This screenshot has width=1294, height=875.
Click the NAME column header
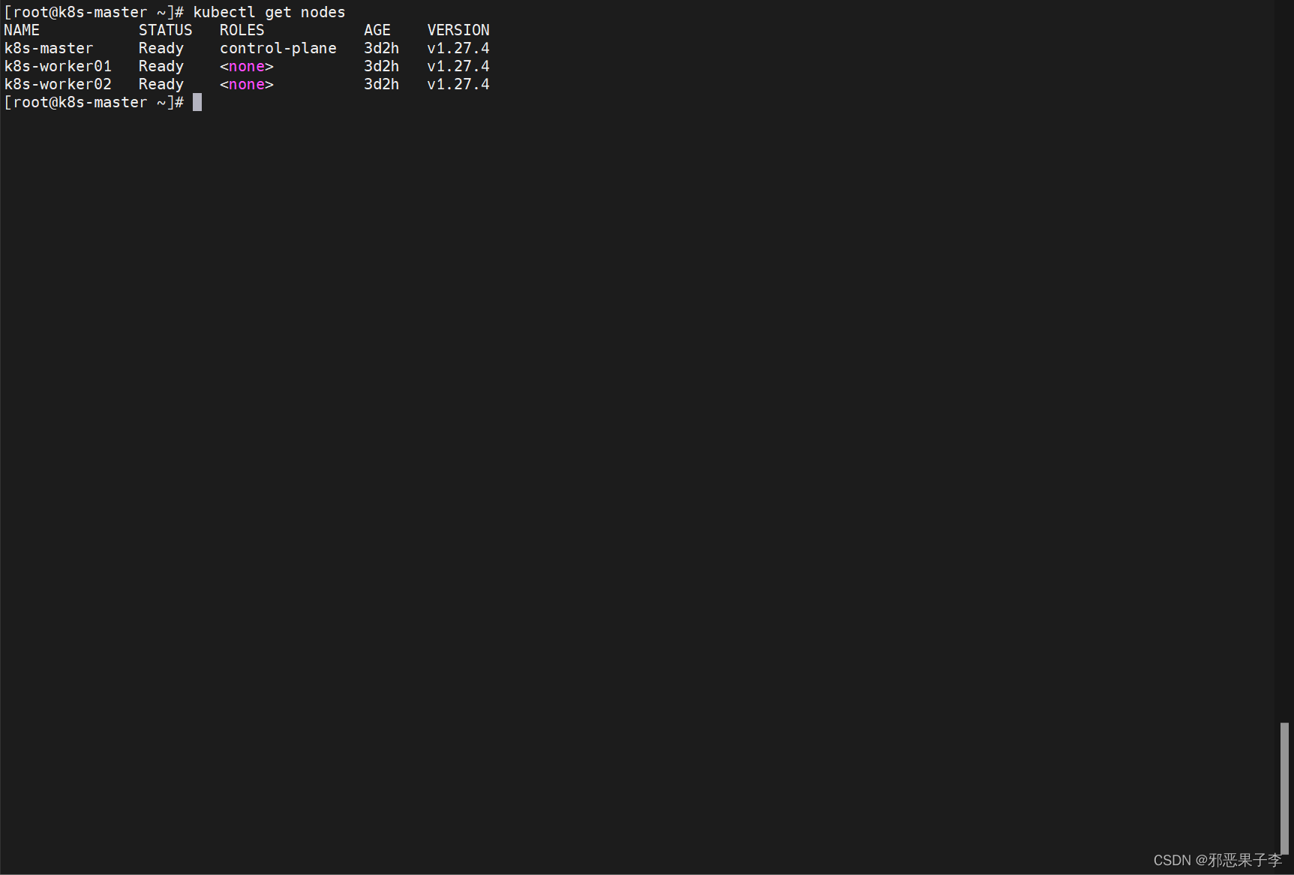(x=22, y=30)
